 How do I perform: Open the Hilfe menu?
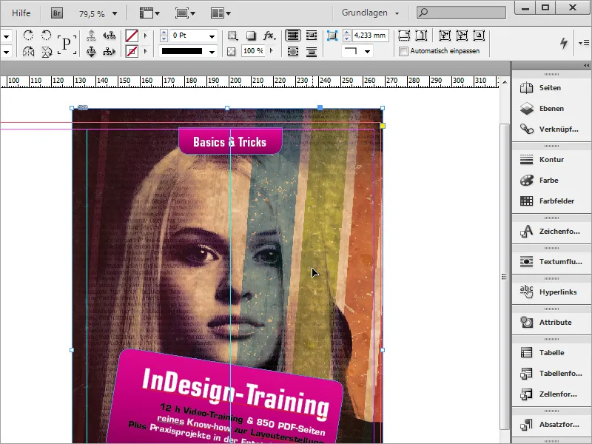[21, 13]
